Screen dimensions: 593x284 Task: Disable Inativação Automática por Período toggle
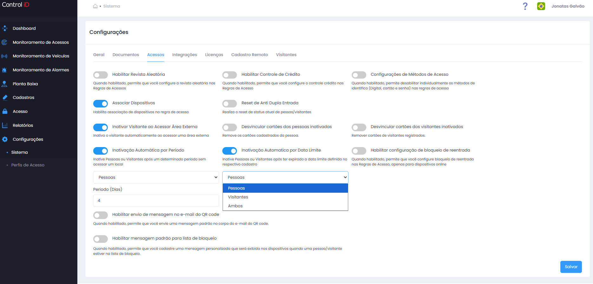tap(101, 151)
